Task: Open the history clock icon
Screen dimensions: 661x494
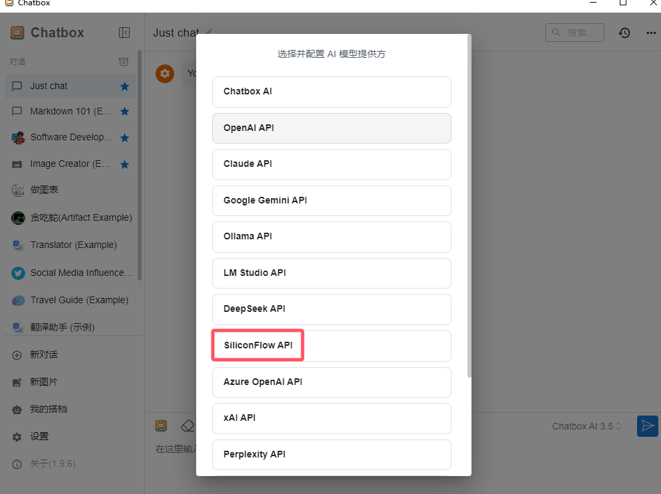Action: point(624,33)
